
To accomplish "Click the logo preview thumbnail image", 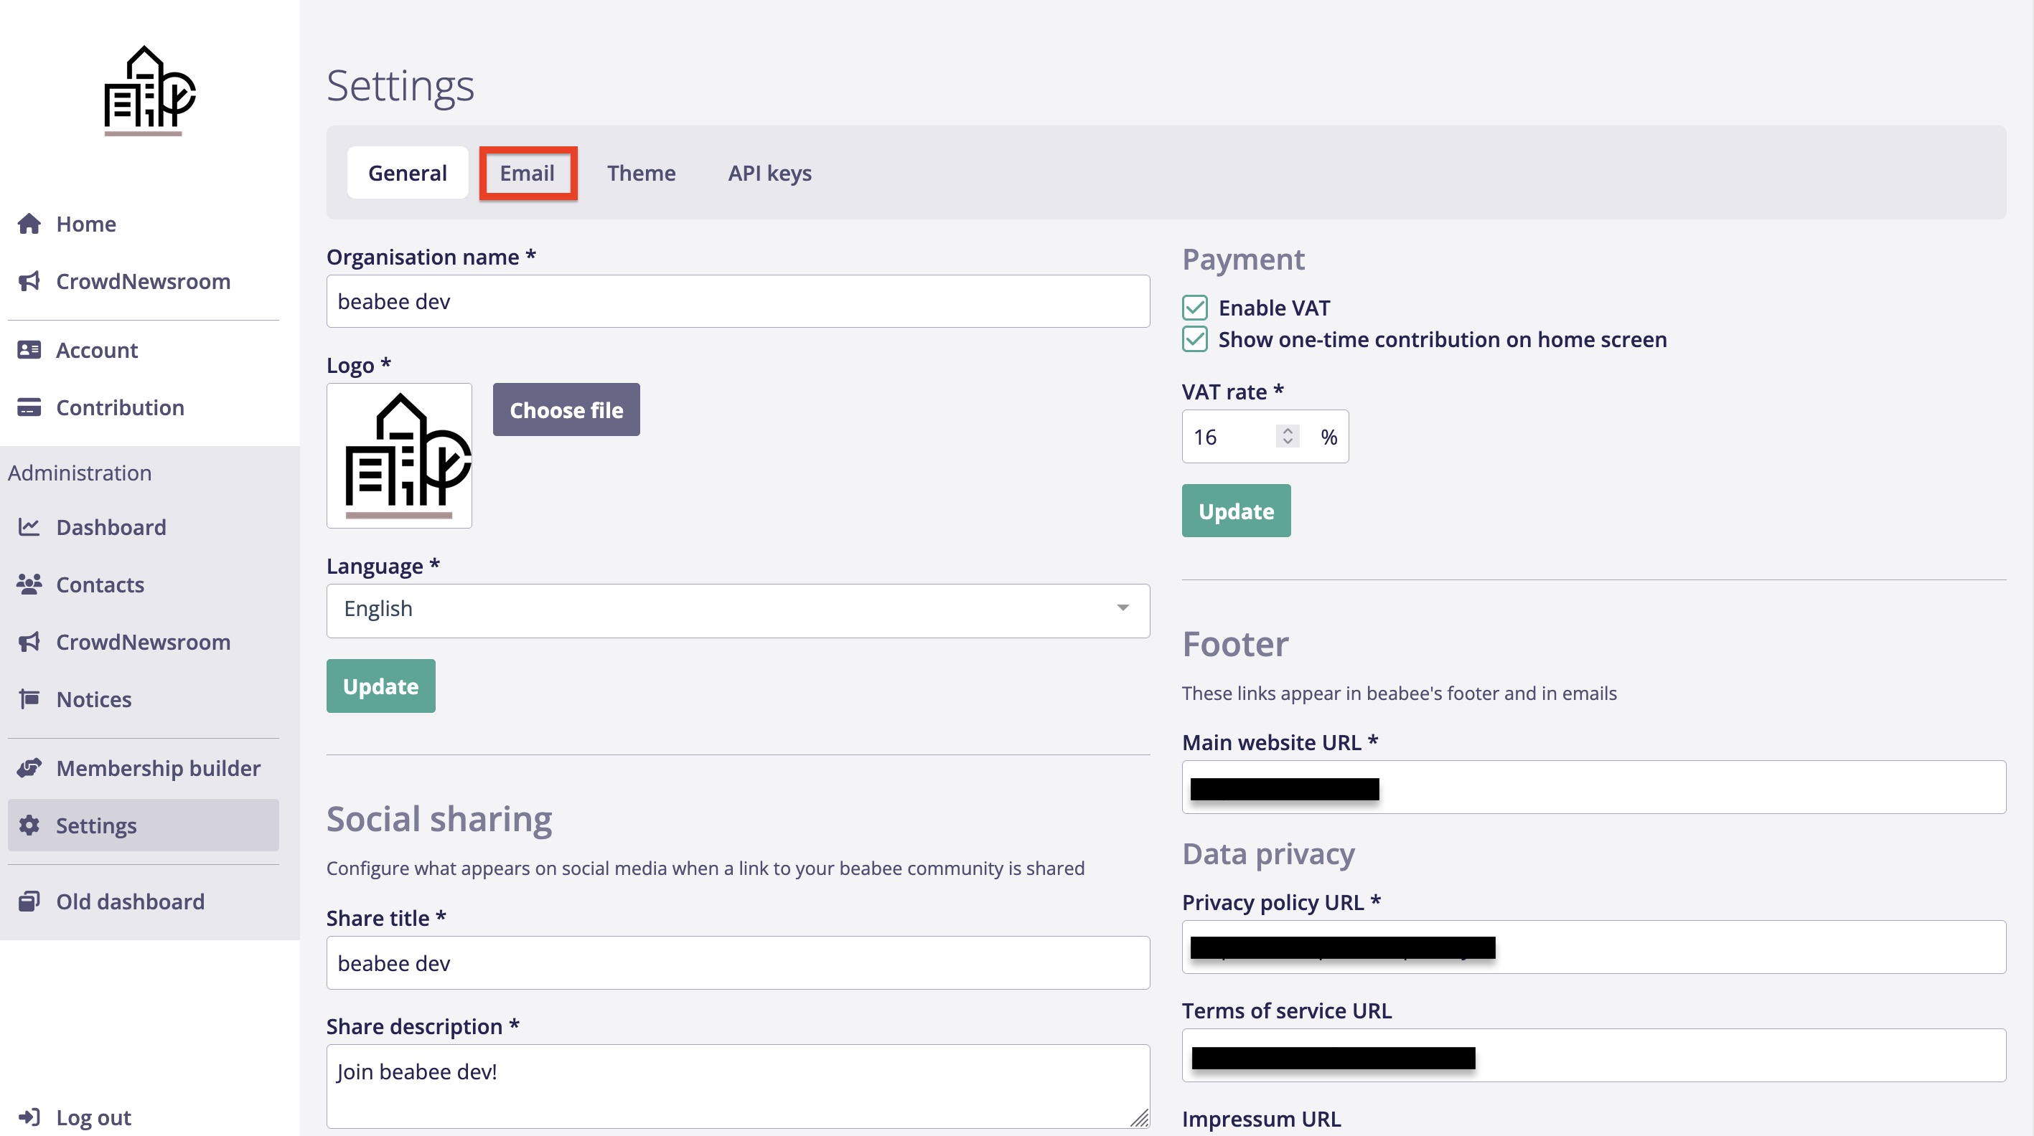I will point(400,455).
